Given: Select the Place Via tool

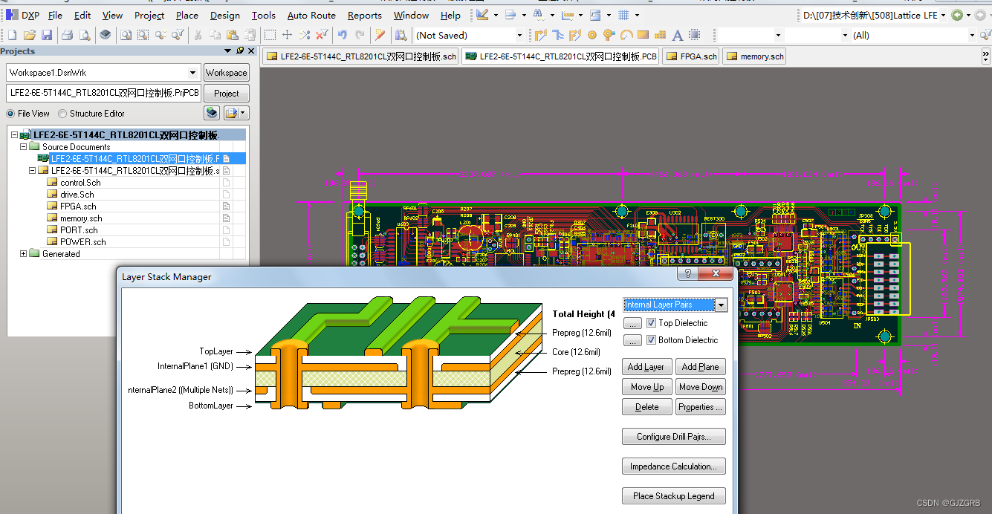Looking at the screenshot, I should click(x=609, y=35).
